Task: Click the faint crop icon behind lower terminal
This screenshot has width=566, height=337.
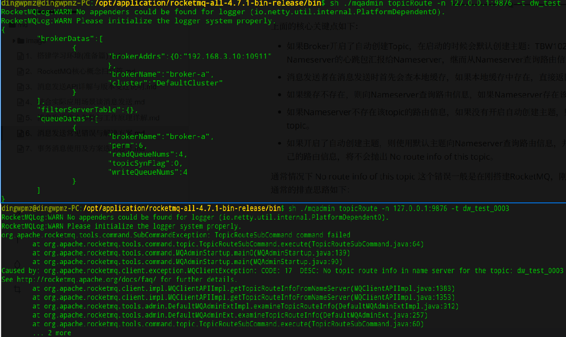Action: pyautogui.click(x=17, y=290)
